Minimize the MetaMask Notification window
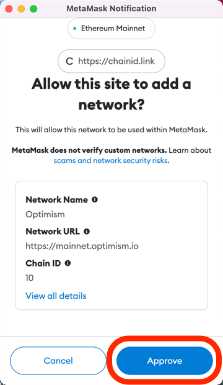This screenshot has height=385, width=223. click(21, 9)
